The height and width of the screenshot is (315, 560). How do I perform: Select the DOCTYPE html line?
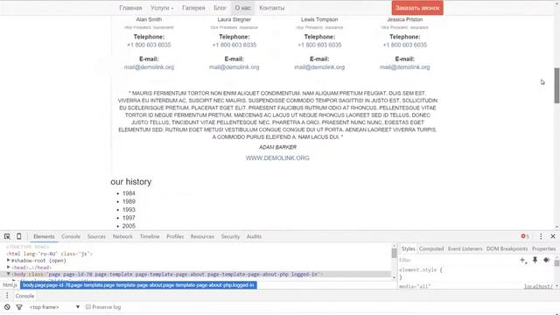(27, 247)
